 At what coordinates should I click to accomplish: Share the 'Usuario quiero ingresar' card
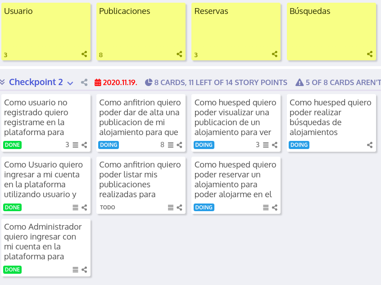click(84, 208)
